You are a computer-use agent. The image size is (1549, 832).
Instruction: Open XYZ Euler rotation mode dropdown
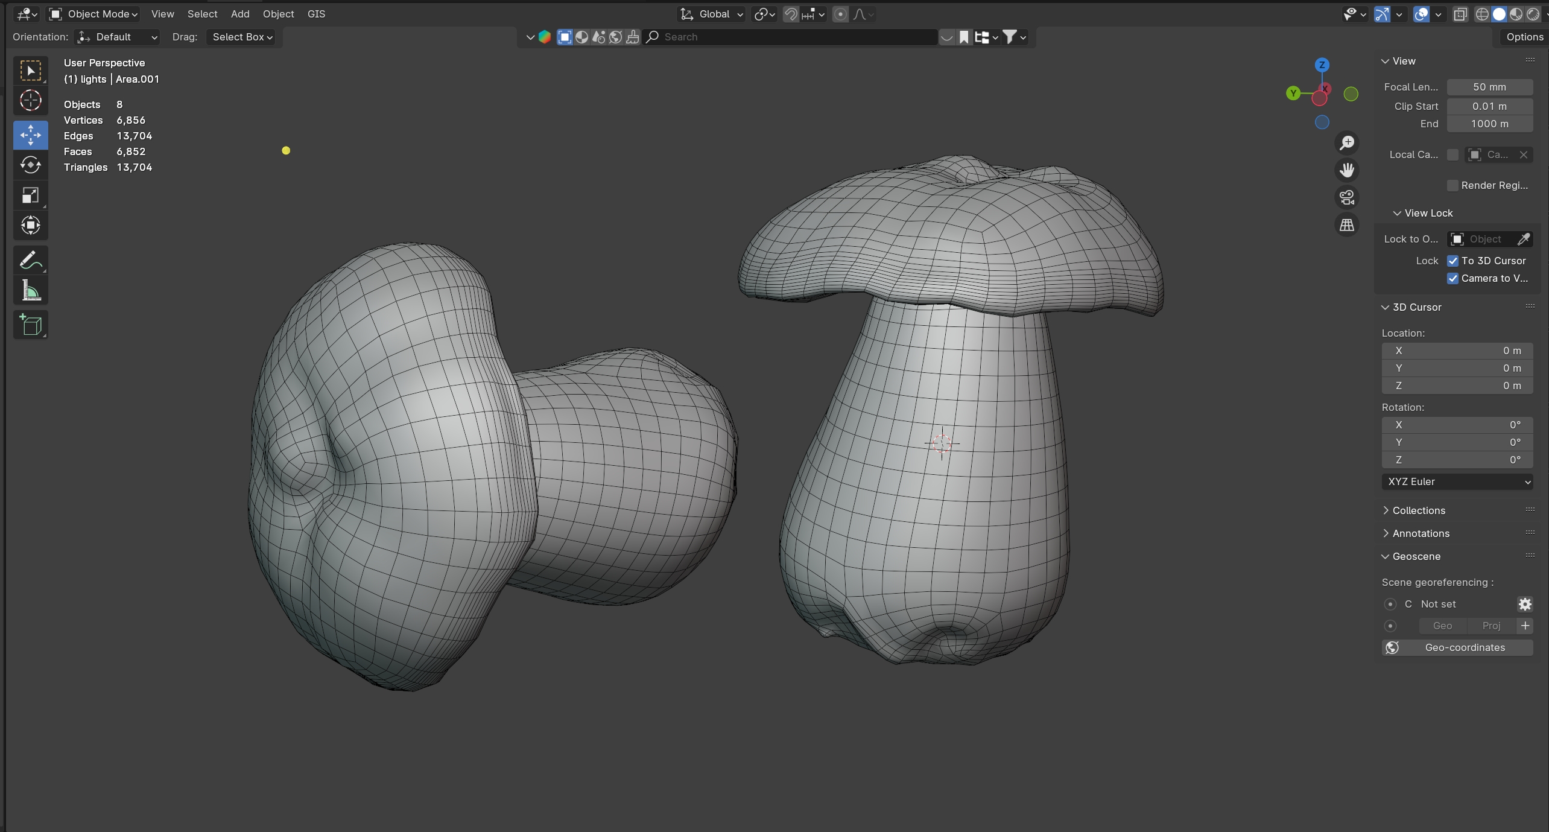[1457, 481]
